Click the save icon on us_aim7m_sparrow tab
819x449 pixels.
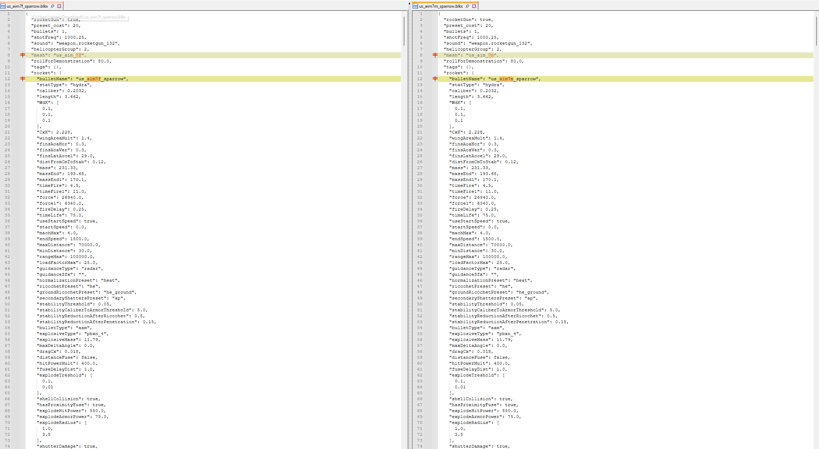point(415,6)
